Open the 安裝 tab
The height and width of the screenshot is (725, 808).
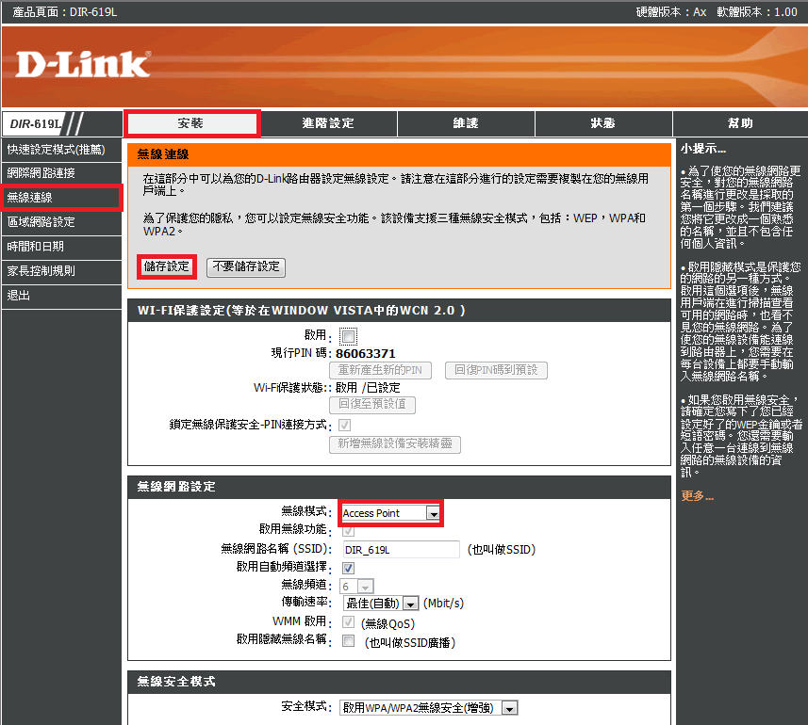[x=191, y=123]
